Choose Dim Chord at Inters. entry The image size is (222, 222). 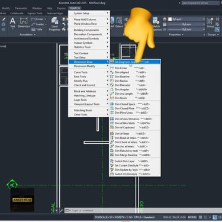(135, 142)
